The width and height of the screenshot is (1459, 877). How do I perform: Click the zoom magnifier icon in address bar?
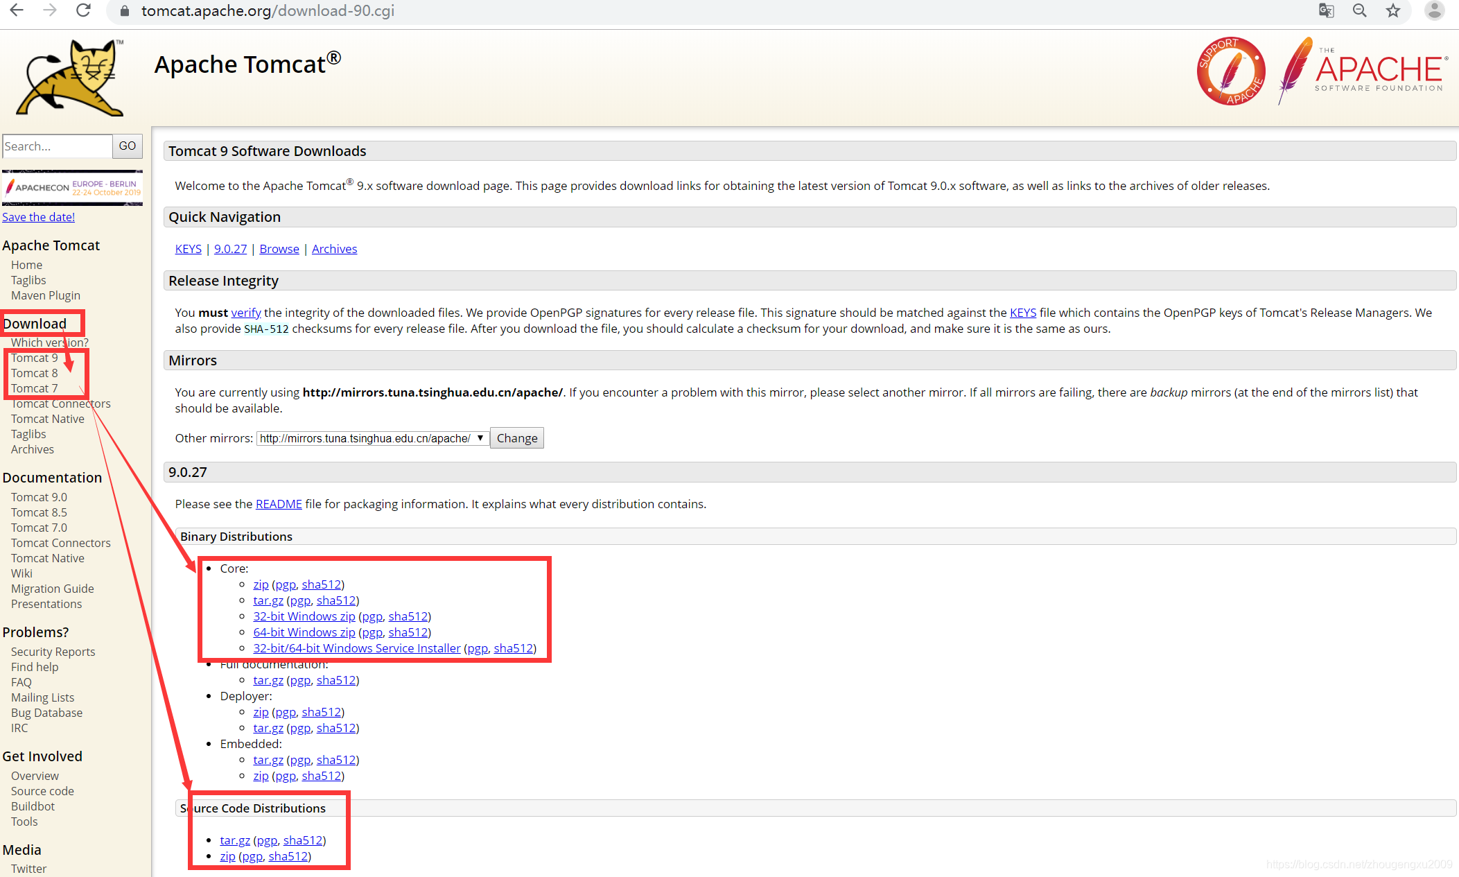[1359, 10]
